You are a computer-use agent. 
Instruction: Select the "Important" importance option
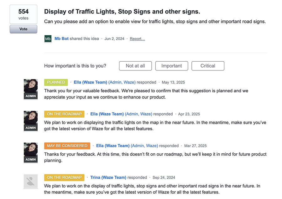[171, 66]
